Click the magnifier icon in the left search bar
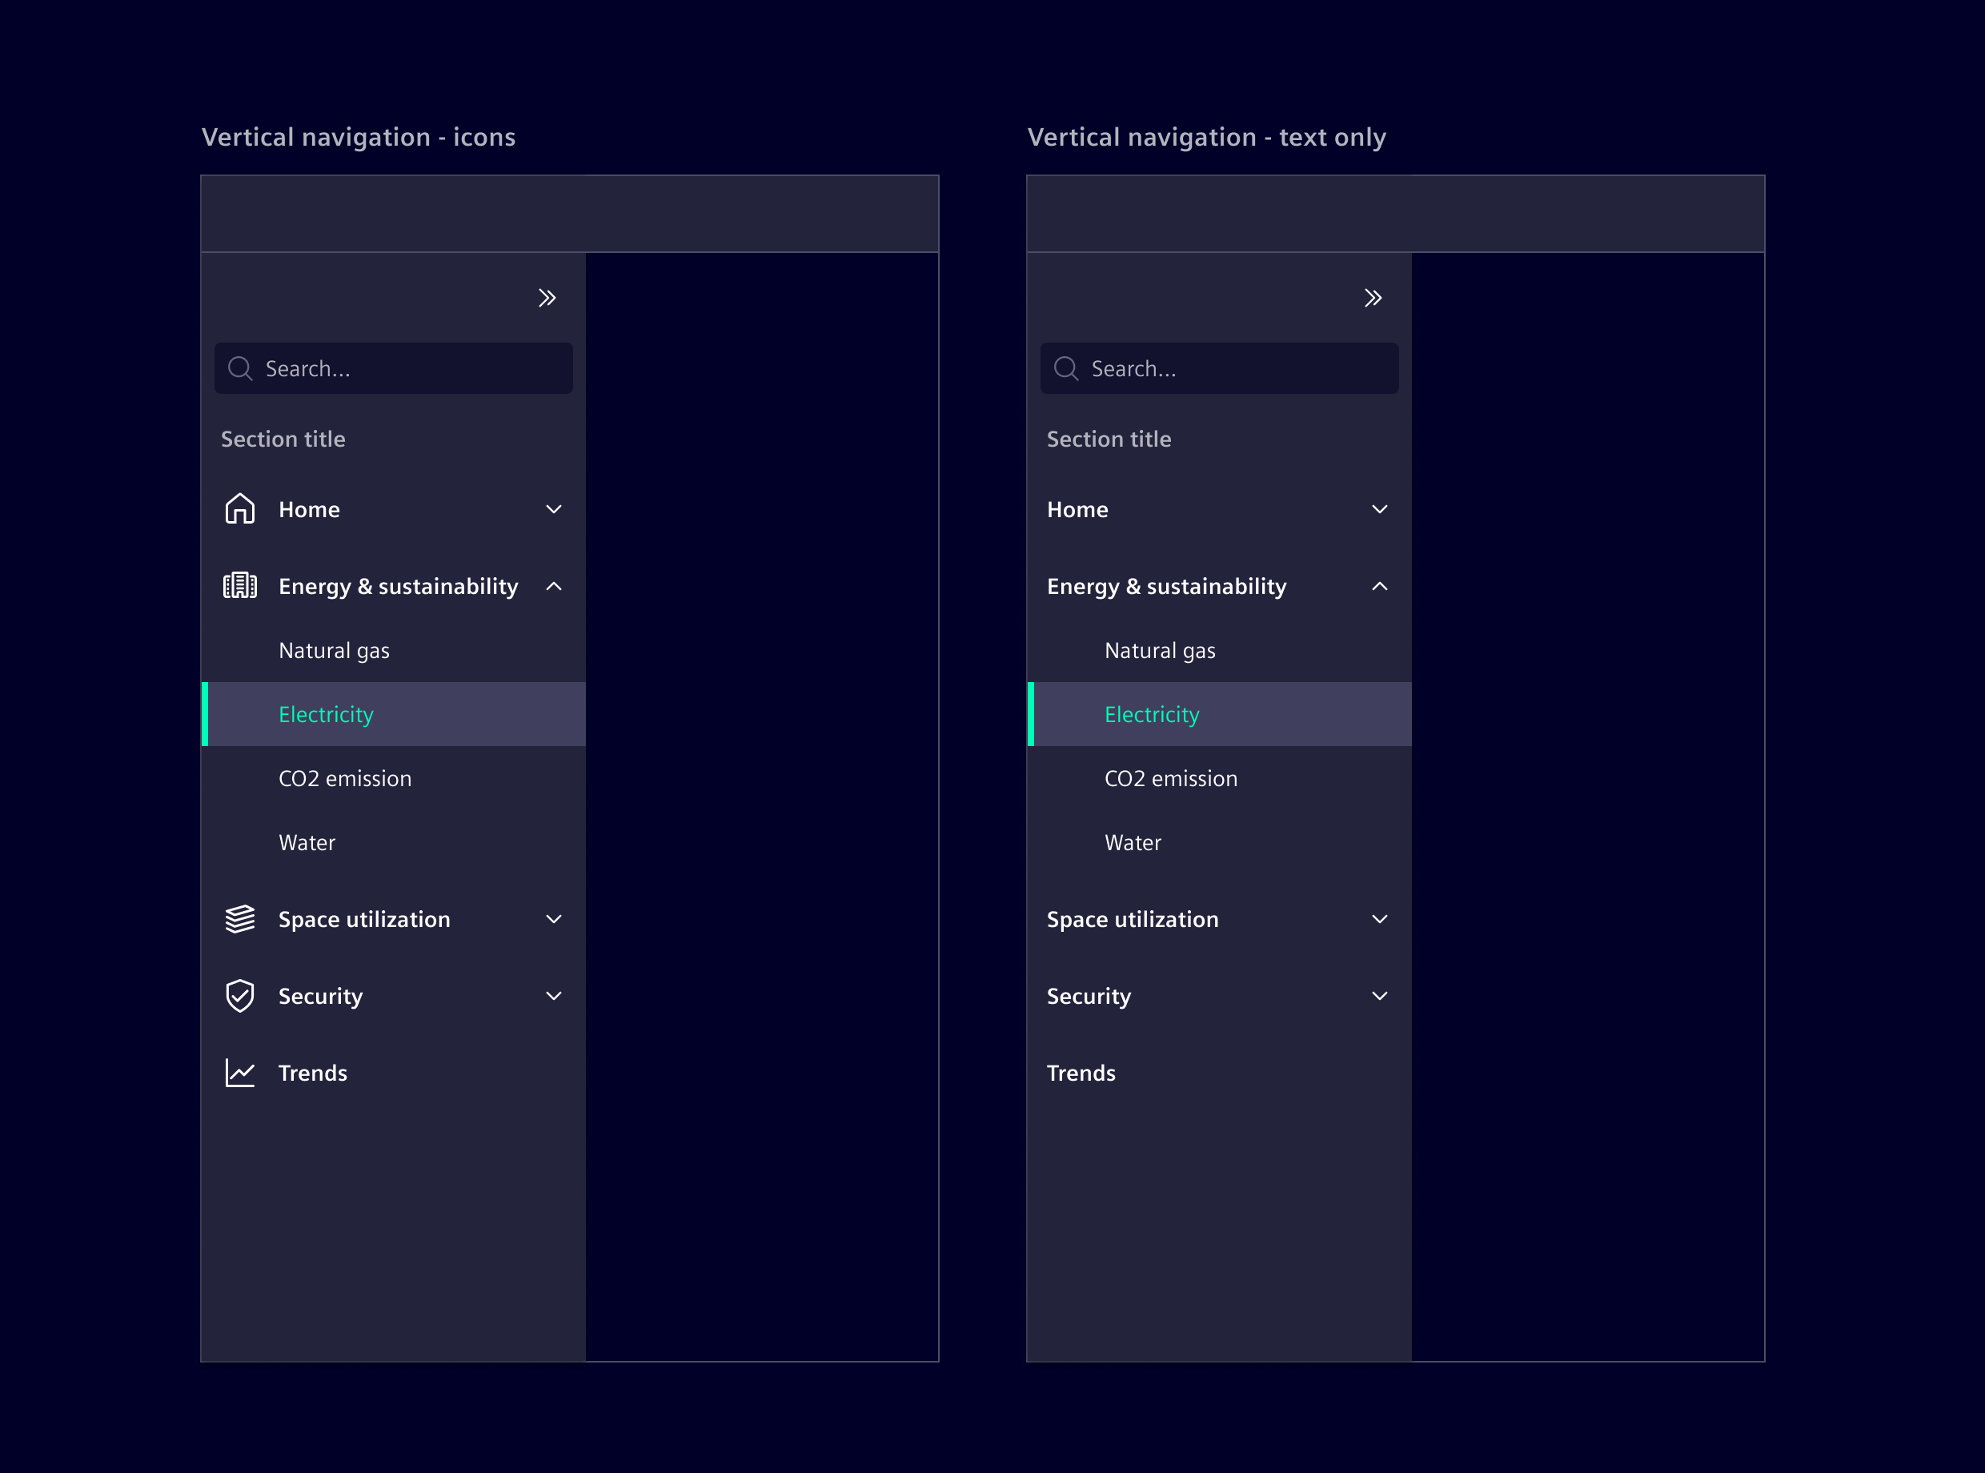Screen dimensions: 1985x1473 [x=240, y=368]
